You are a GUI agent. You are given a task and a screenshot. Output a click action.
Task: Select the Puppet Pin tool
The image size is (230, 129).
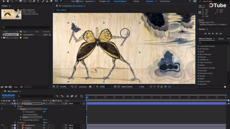click(x=61, y=1)
